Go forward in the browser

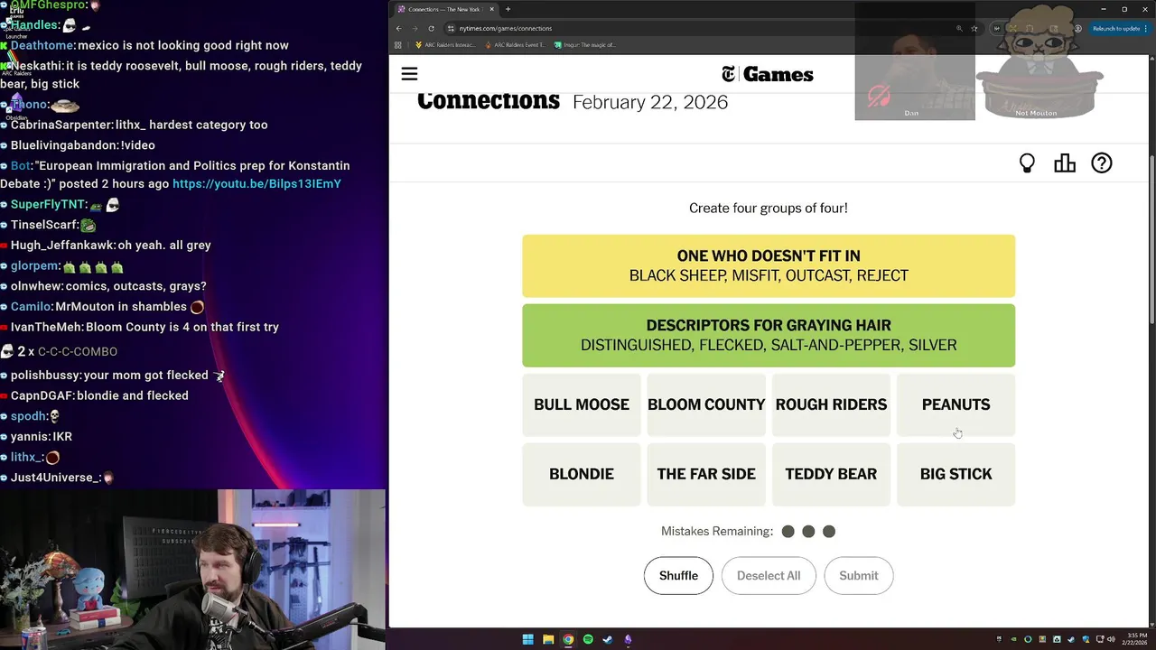pyautogui.click(x=415, y=28)
